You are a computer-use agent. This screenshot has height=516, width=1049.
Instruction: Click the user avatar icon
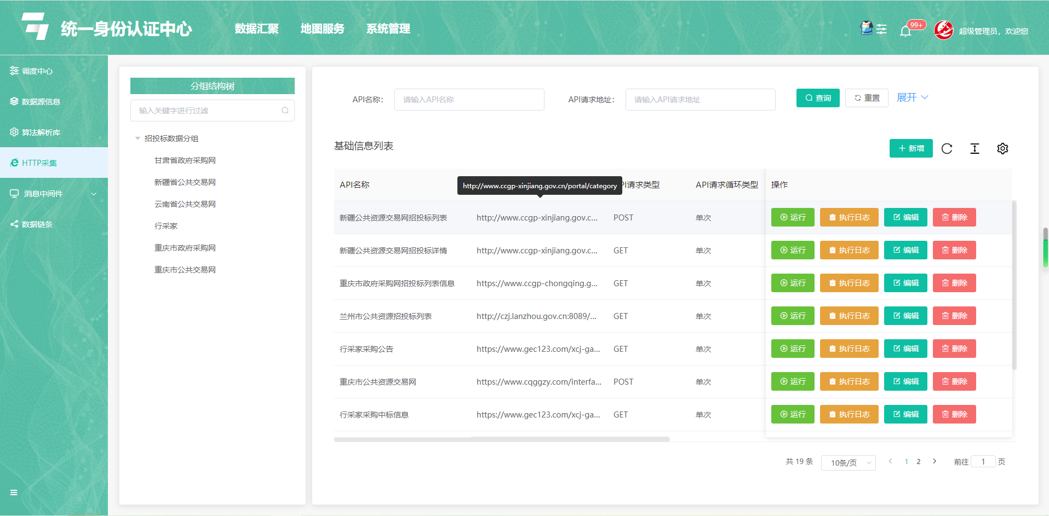[944, 30]
